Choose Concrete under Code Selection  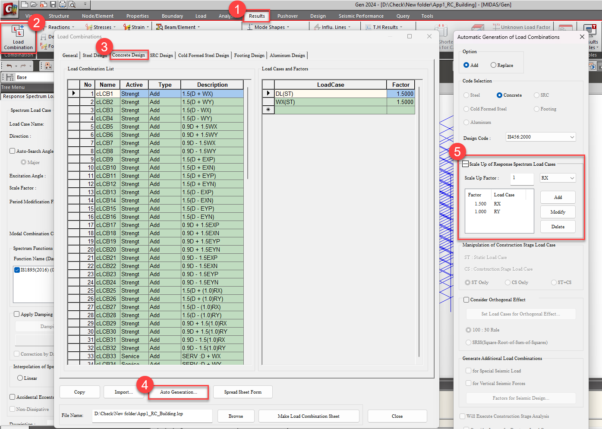(x=499, y=95)
